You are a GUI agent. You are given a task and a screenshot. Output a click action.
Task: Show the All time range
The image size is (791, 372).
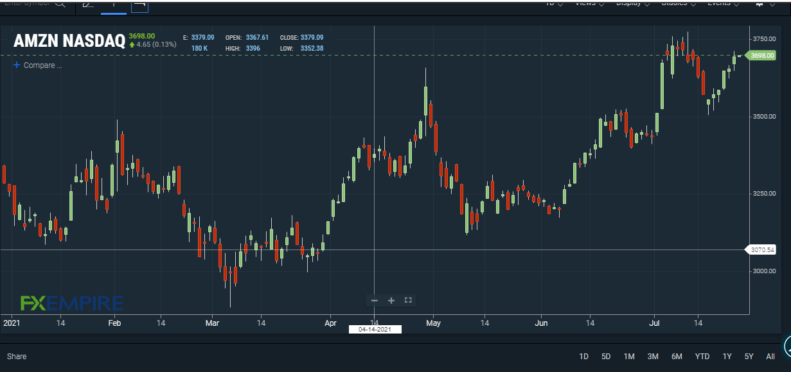[770, 356]
